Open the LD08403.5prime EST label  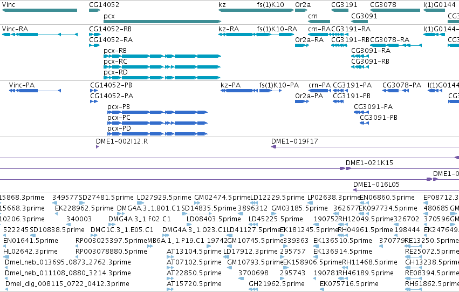pyautogui.click(x=214, y=219)
